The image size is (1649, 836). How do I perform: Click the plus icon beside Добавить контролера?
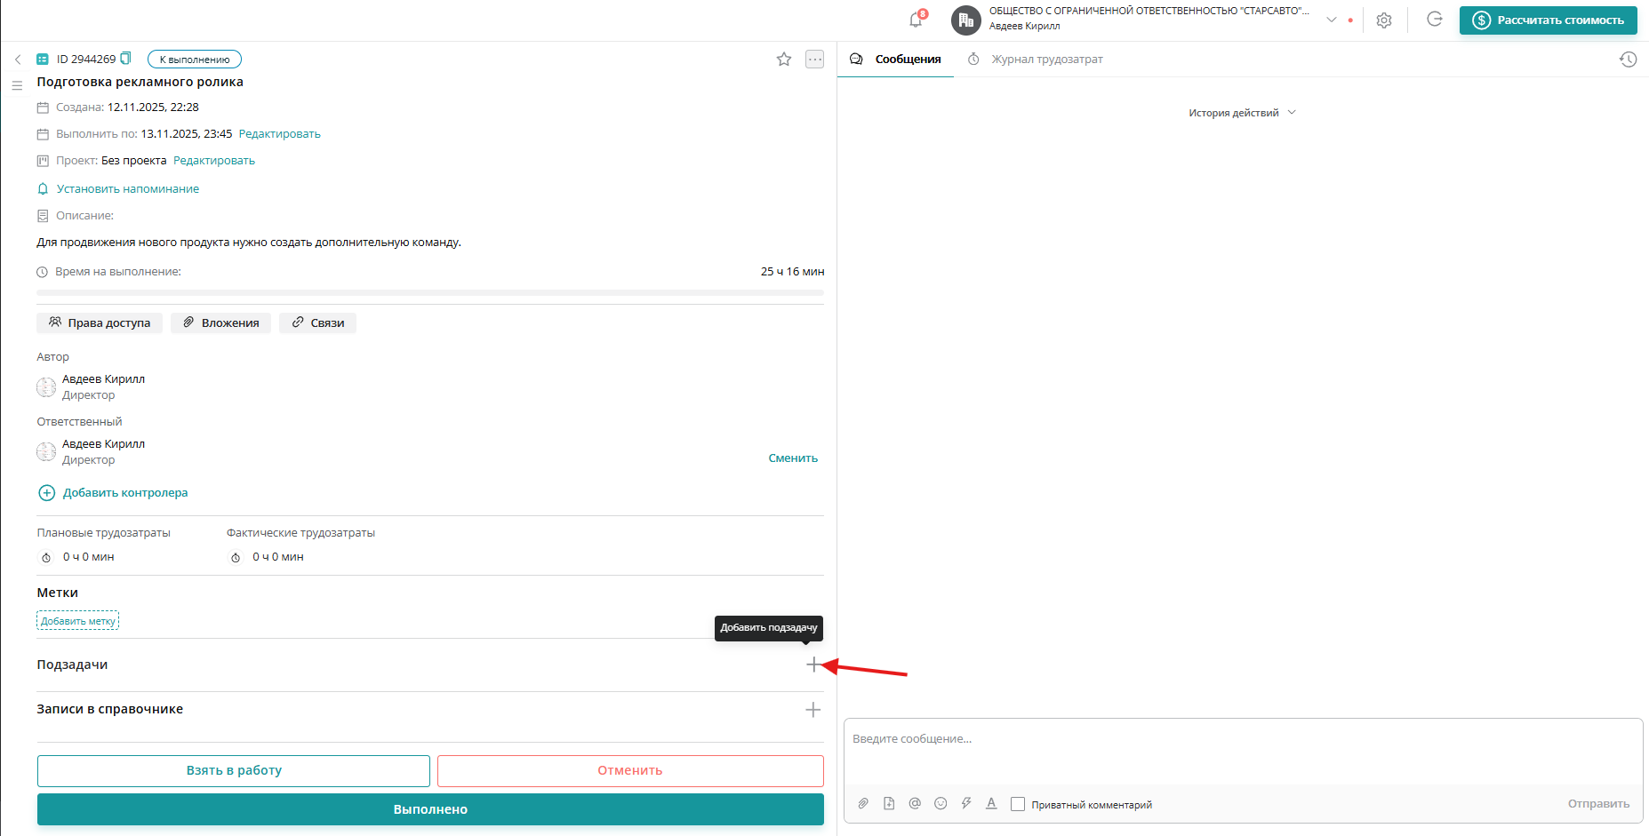(x=47, y=493)
